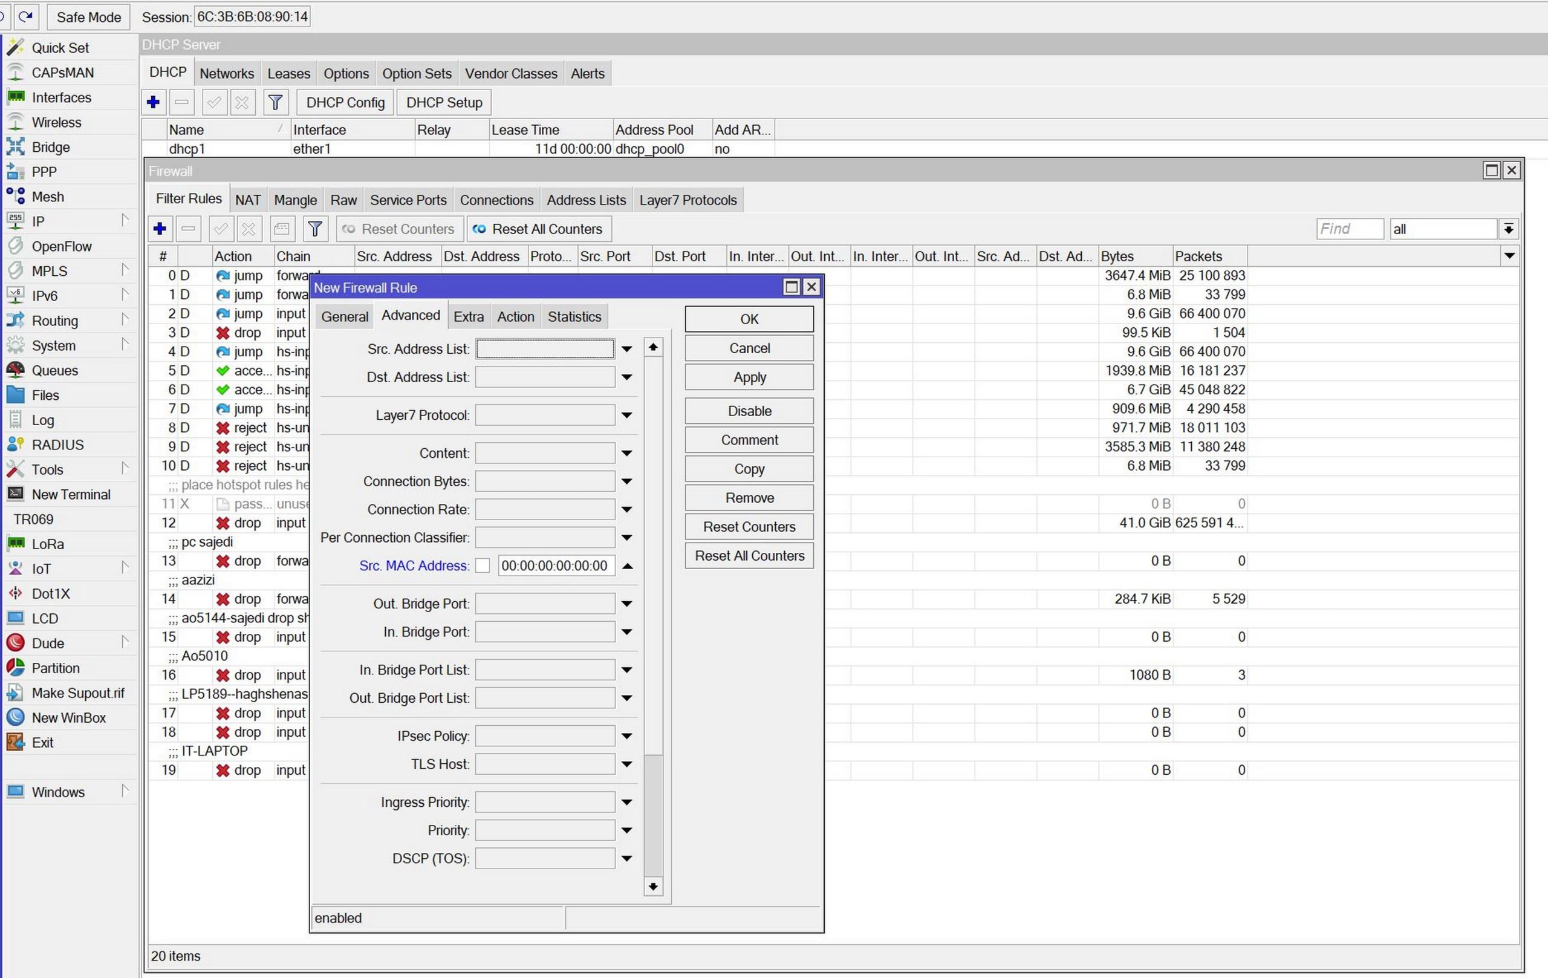Viewport: 1548px width, 978px height.
Task: Select dhcp1 row in DHCP Server
Action: click(x=458, y=149)
